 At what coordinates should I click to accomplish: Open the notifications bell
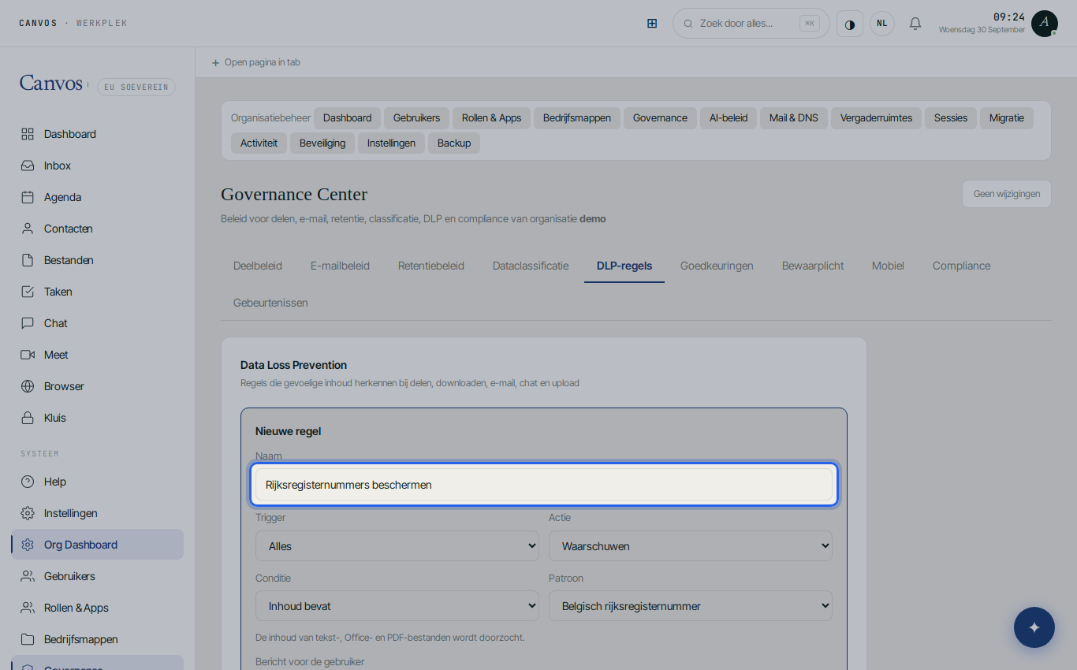(915, 24)
